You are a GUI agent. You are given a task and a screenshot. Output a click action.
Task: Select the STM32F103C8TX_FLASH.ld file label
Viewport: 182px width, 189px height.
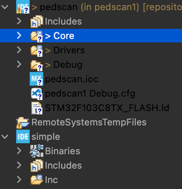pos(107,108)
